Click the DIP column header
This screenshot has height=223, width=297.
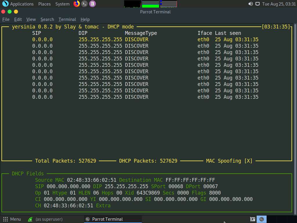[x=83, y=33]
